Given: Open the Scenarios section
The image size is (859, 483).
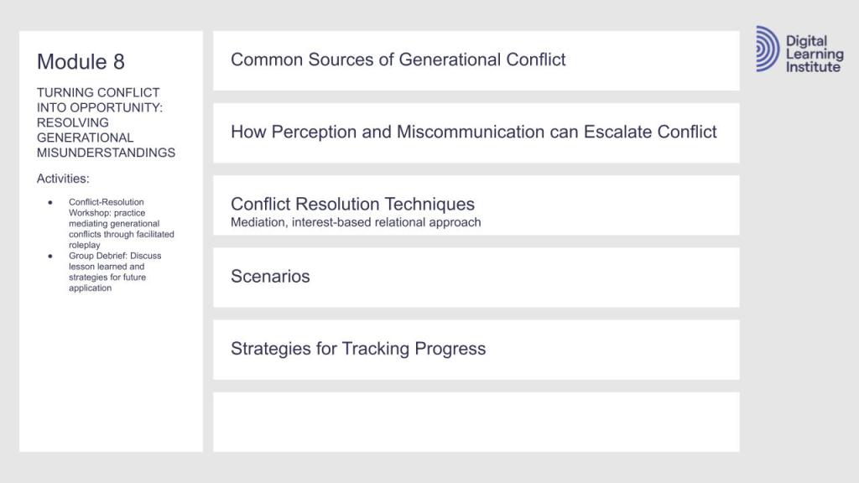Looking at the screenshot, I should [x=270, y=276].
